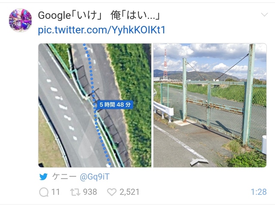Retweet using the arrows icon
This screenshot has width=275, height=206.
(x=75, y=192)
